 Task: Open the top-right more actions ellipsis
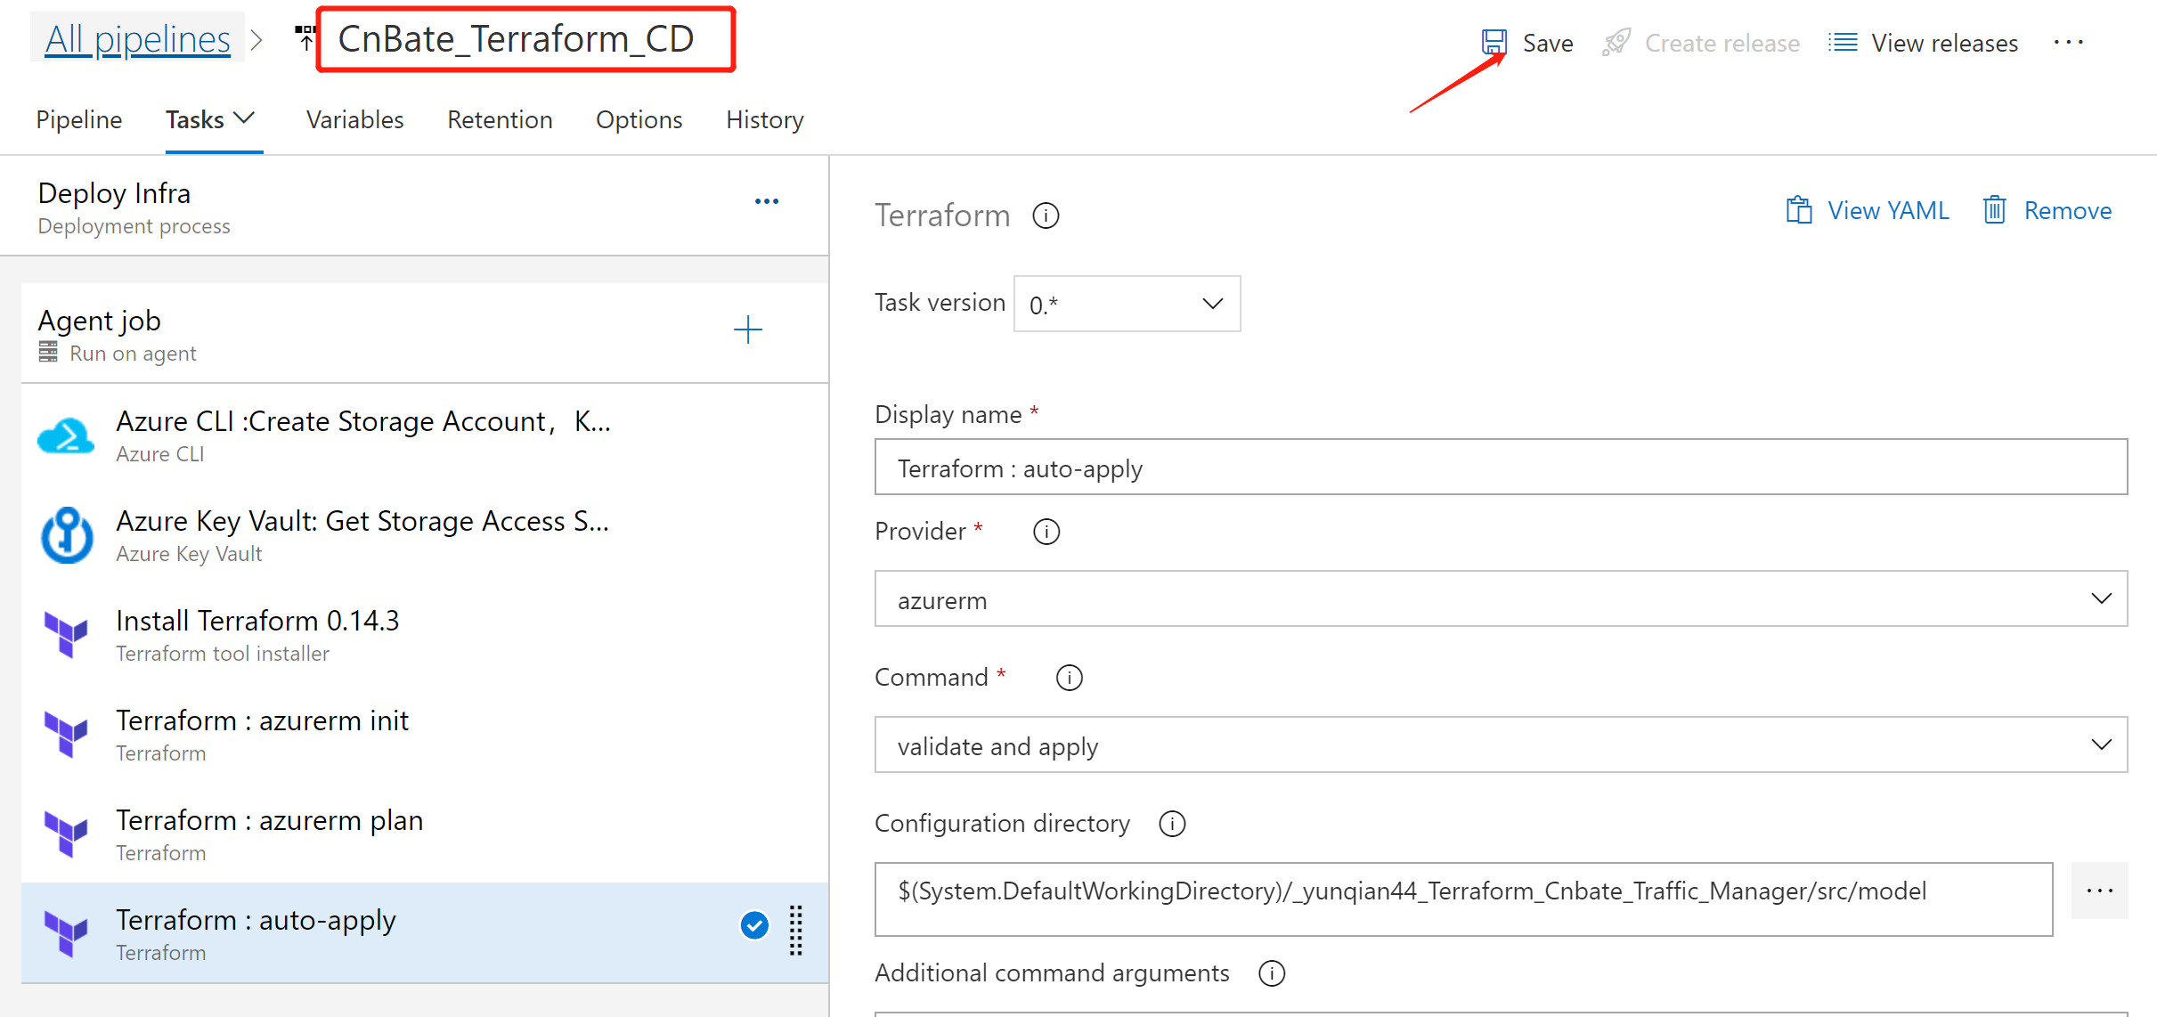(x=2068, y=42)
